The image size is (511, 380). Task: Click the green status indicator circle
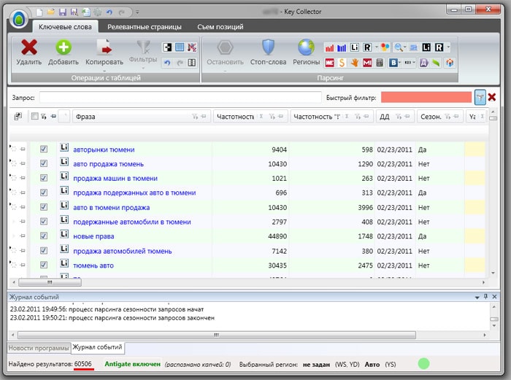(x=423, y=363)
